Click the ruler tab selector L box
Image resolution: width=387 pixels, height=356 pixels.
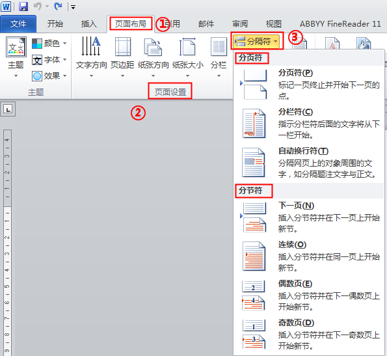click(x=8, y=109)
